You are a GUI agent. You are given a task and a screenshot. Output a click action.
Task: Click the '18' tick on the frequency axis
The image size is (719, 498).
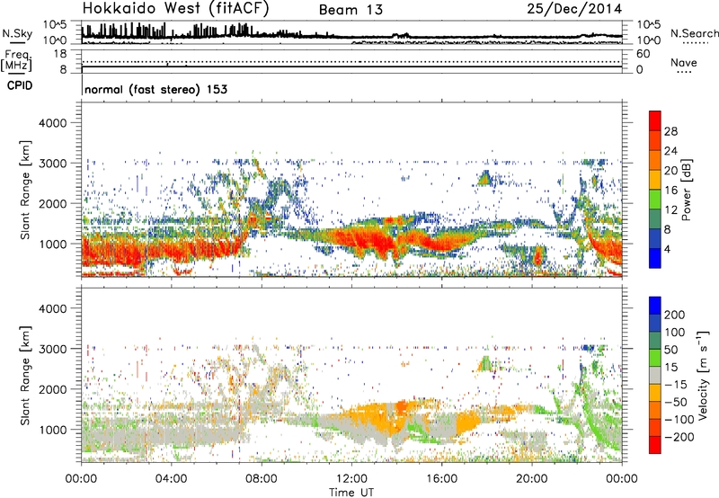60,54
